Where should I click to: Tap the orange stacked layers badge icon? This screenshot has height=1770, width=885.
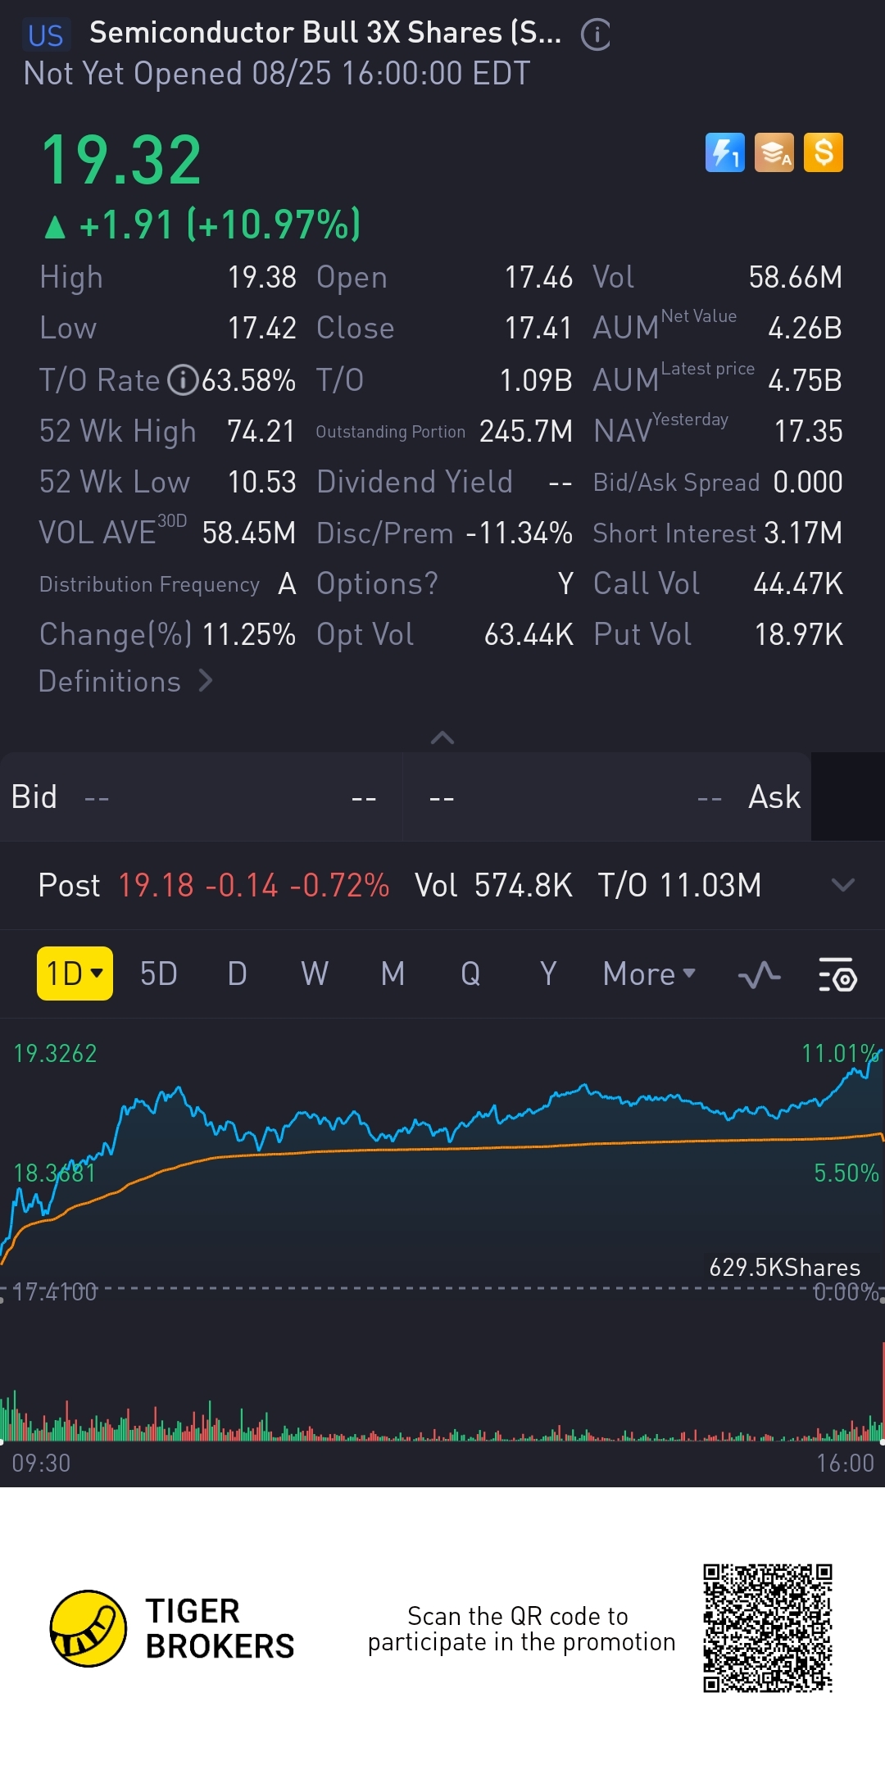click(774, 153)
